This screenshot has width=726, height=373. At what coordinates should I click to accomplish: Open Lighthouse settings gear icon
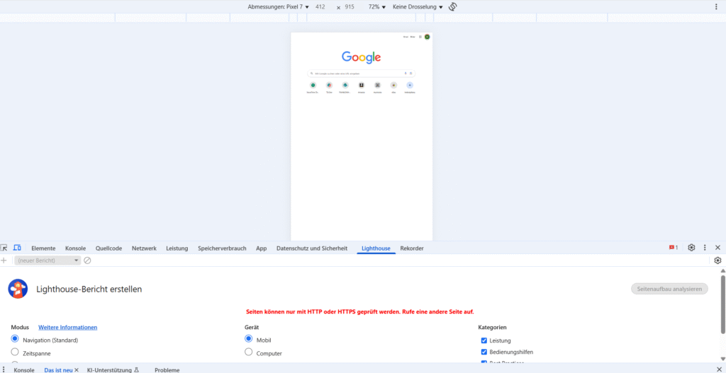[717, 260]
